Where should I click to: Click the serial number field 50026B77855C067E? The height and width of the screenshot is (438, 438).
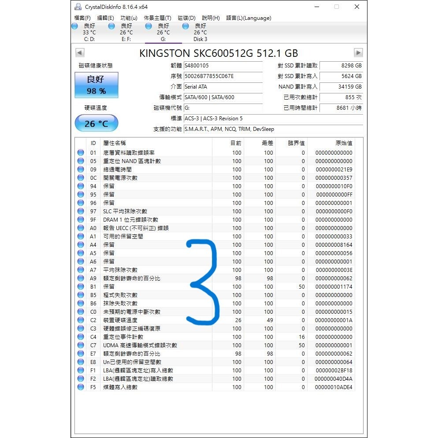(223, 76)
